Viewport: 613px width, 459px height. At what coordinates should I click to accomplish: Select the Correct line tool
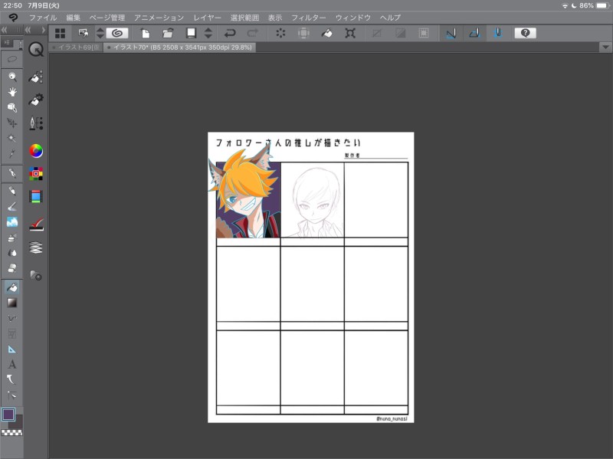click(12, 395)
